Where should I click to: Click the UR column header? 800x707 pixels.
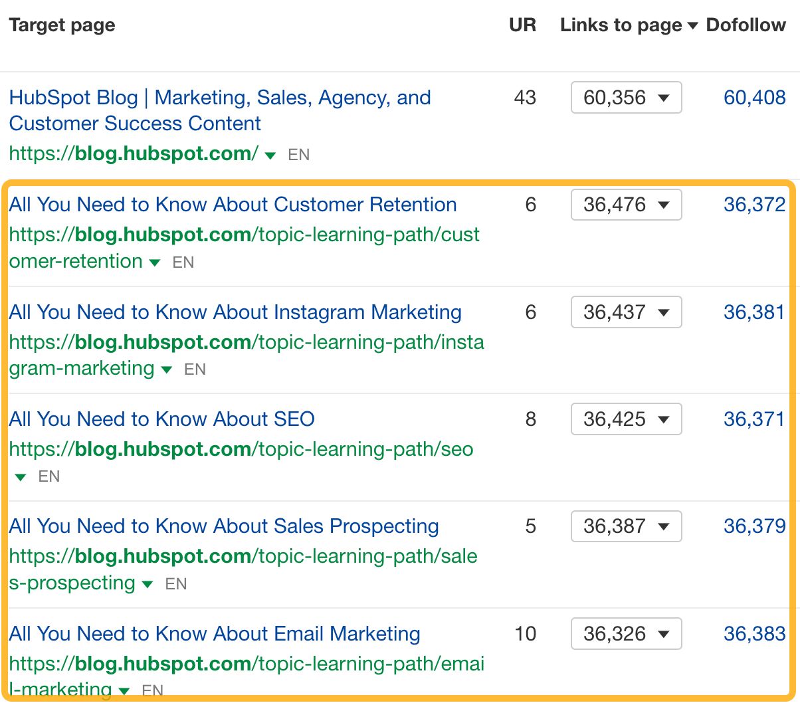click(x=522, y=25)
